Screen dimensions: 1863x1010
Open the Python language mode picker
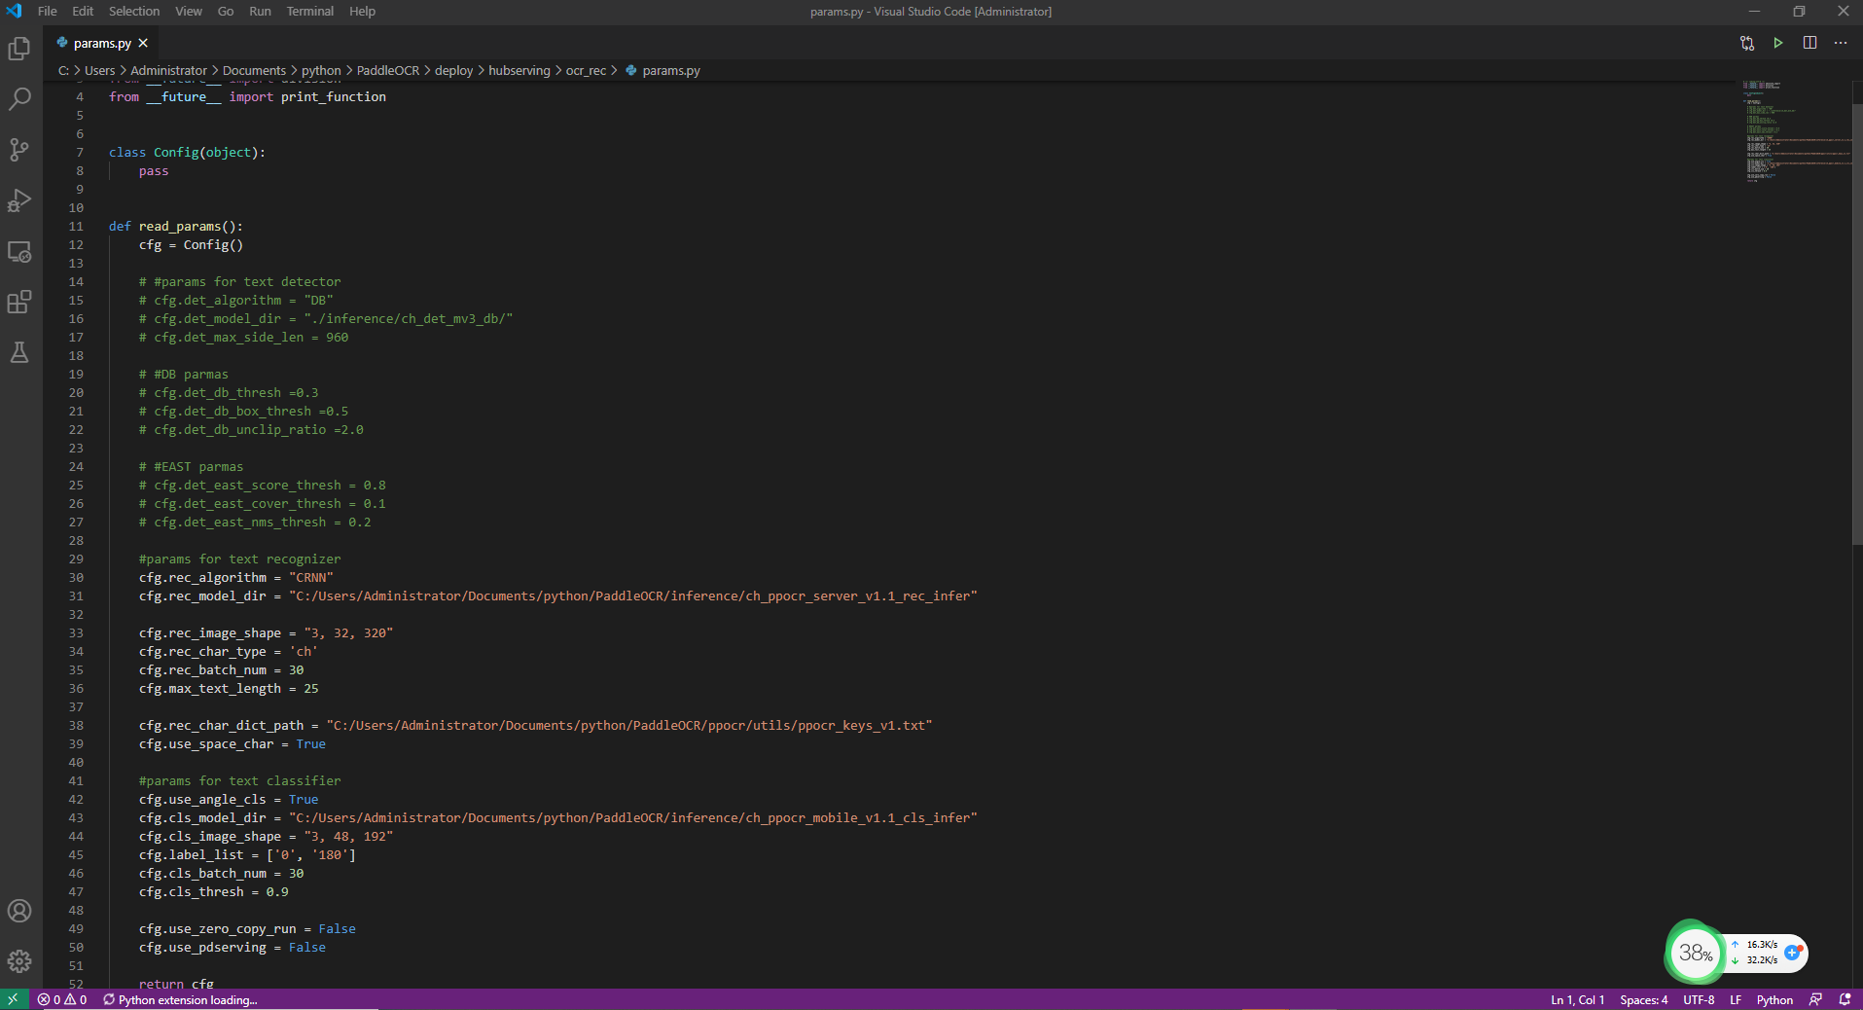point(1773,999)
